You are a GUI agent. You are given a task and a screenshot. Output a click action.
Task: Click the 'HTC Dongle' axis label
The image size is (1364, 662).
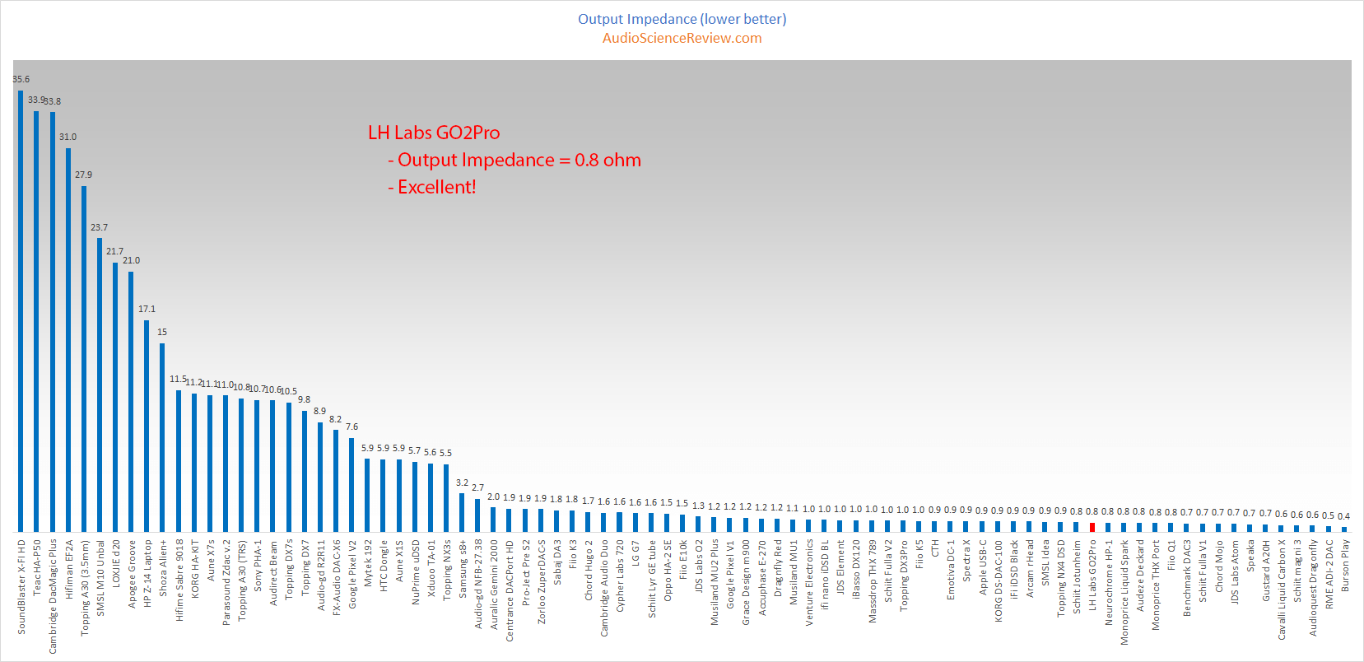[x=383, y=566]
